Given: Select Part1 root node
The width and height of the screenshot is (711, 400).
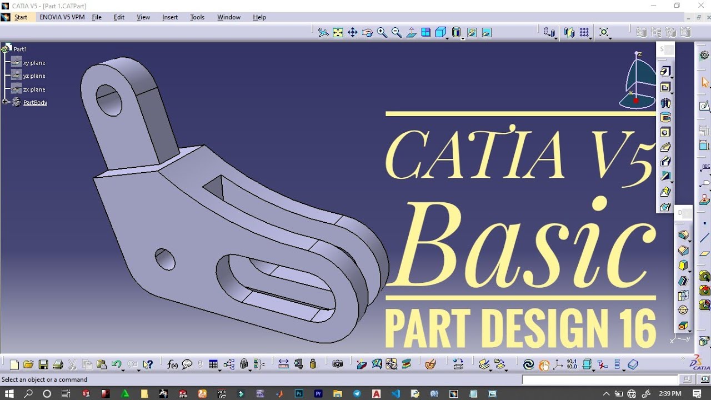Looking at the screenshot, I should [20, 49].
